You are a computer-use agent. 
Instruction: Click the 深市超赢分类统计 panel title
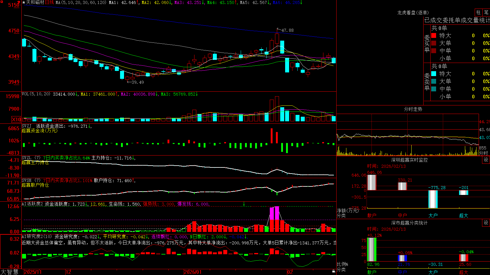[x=409, y=223]
